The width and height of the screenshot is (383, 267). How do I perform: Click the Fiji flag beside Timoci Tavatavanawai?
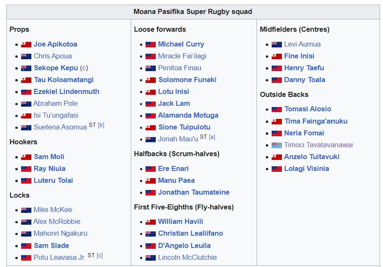pyautogui.click(x=276, y=145)
